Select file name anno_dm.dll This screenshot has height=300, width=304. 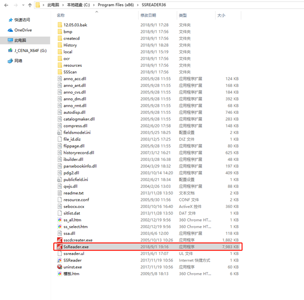tap(75, 99)
